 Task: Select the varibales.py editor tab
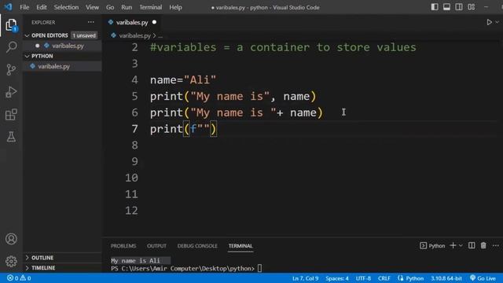tap(132, 22)
